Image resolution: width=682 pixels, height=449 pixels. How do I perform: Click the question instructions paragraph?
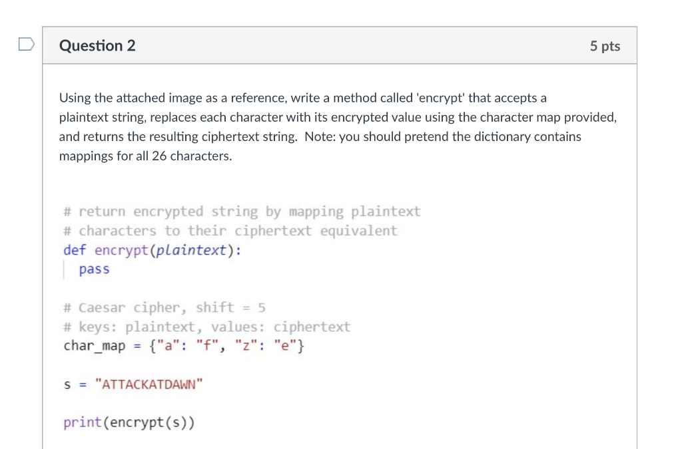point(333,126)
